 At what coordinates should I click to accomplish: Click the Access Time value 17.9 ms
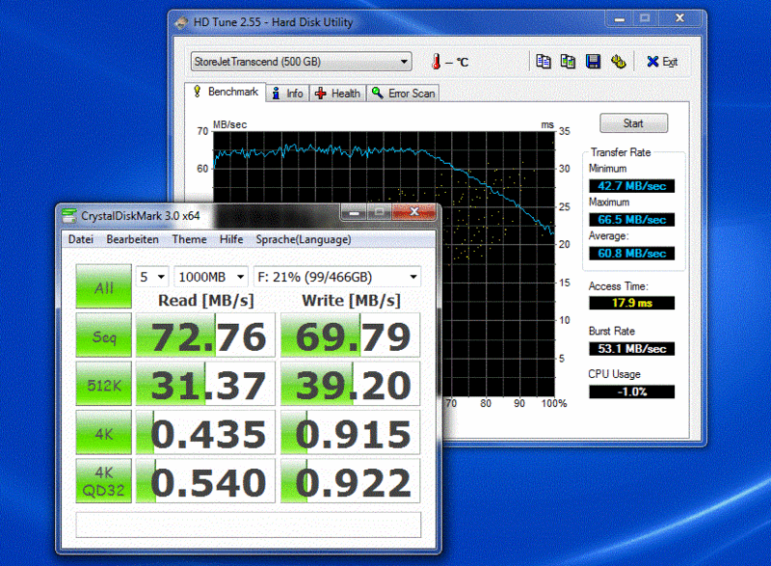coord(632,303)
